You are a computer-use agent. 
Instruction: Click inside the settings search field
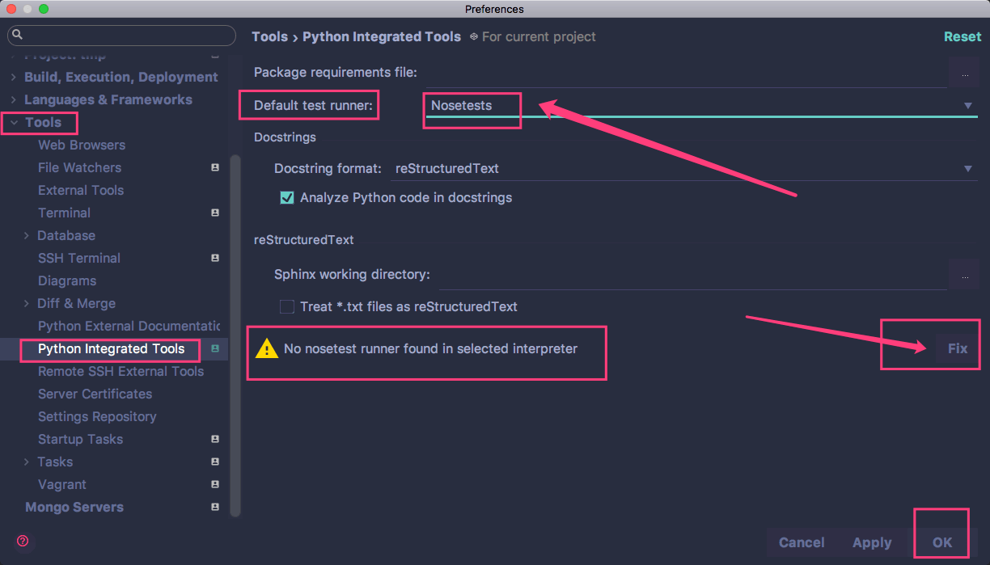[121, 36]
